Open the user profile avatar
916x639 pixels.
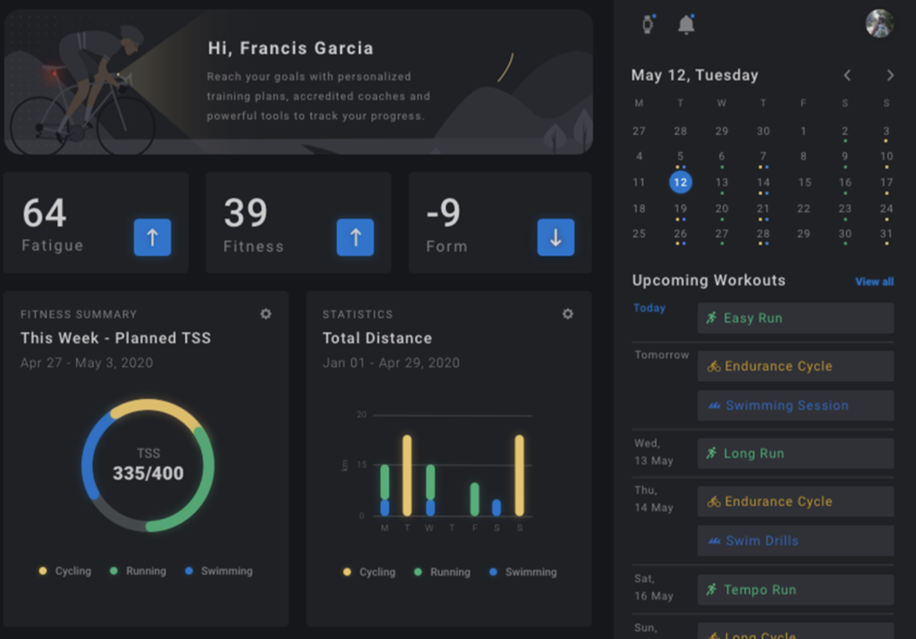click(x=879, y=23)
